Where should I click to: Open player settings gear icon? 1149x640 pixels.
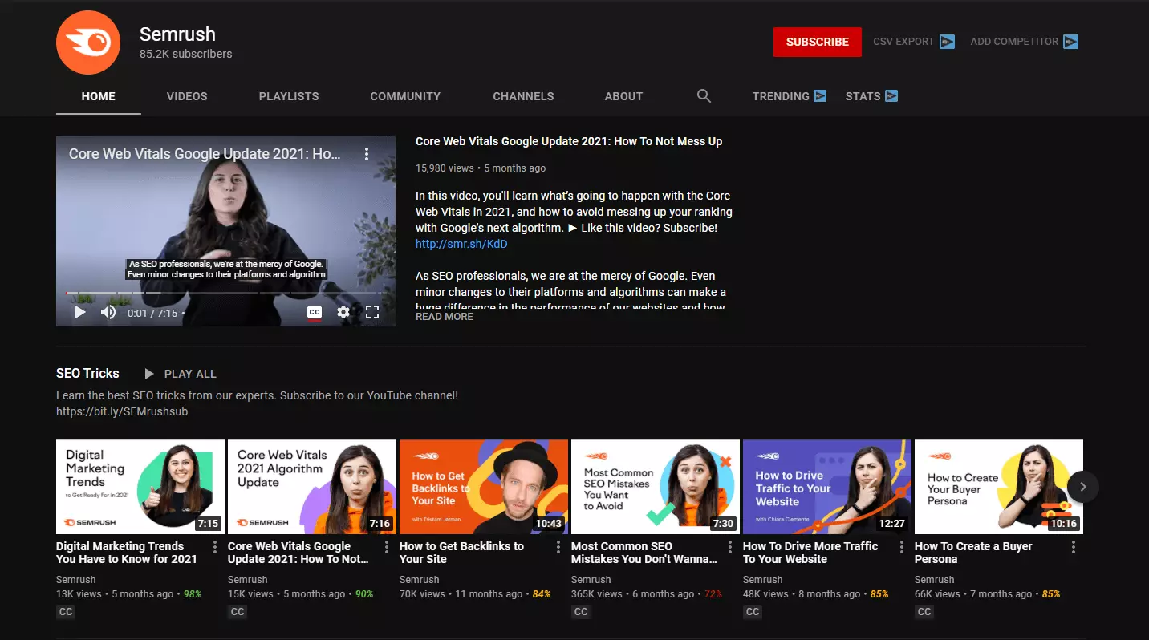[343, 312]
